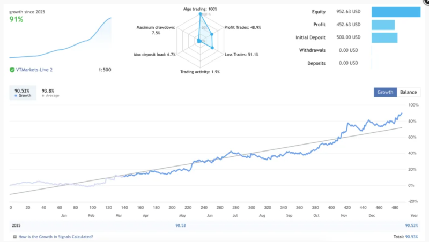Select the 2025 year row
Screen dimensions: 429x242
(17, 226)
